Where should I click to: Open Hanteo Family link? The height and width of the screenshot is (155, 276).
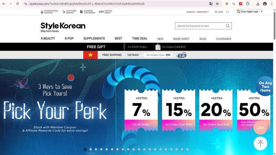point(105,12)
